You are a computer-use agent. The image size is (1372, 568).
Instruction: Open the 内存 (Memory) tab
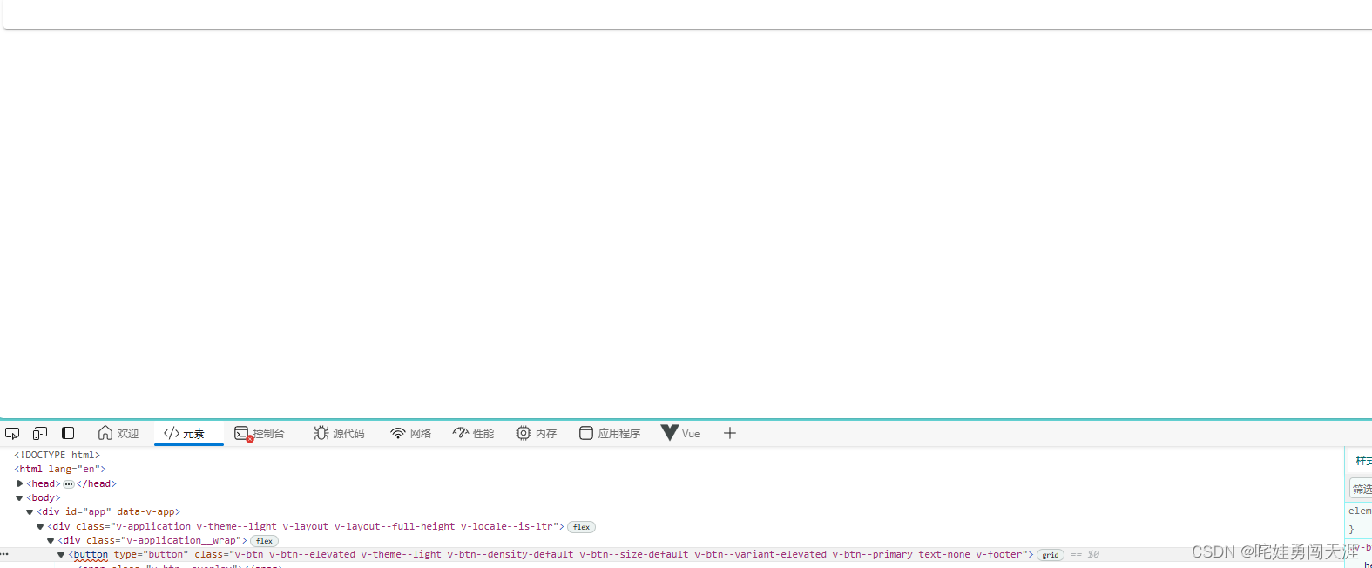coord(536,433)
